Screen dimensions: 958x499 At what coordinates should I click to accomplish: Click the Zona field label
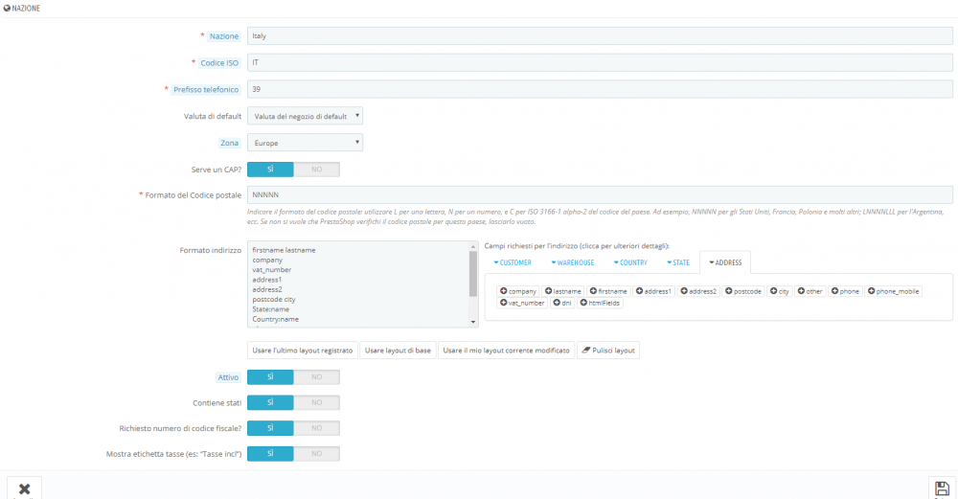click(230, 143)
